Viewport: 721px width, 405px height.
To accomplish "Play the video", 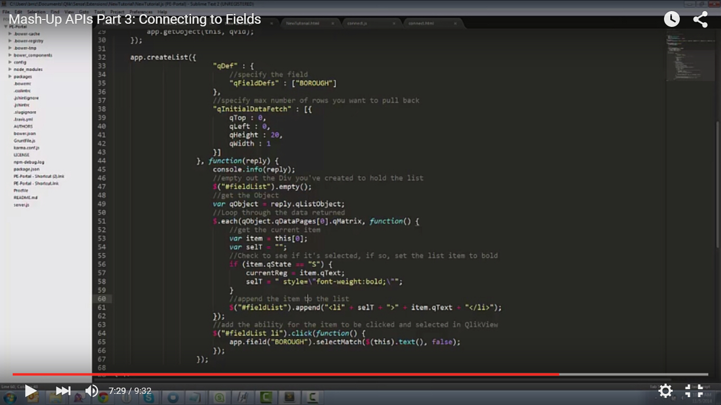I will pyautogui.click(x=31, y=391).
